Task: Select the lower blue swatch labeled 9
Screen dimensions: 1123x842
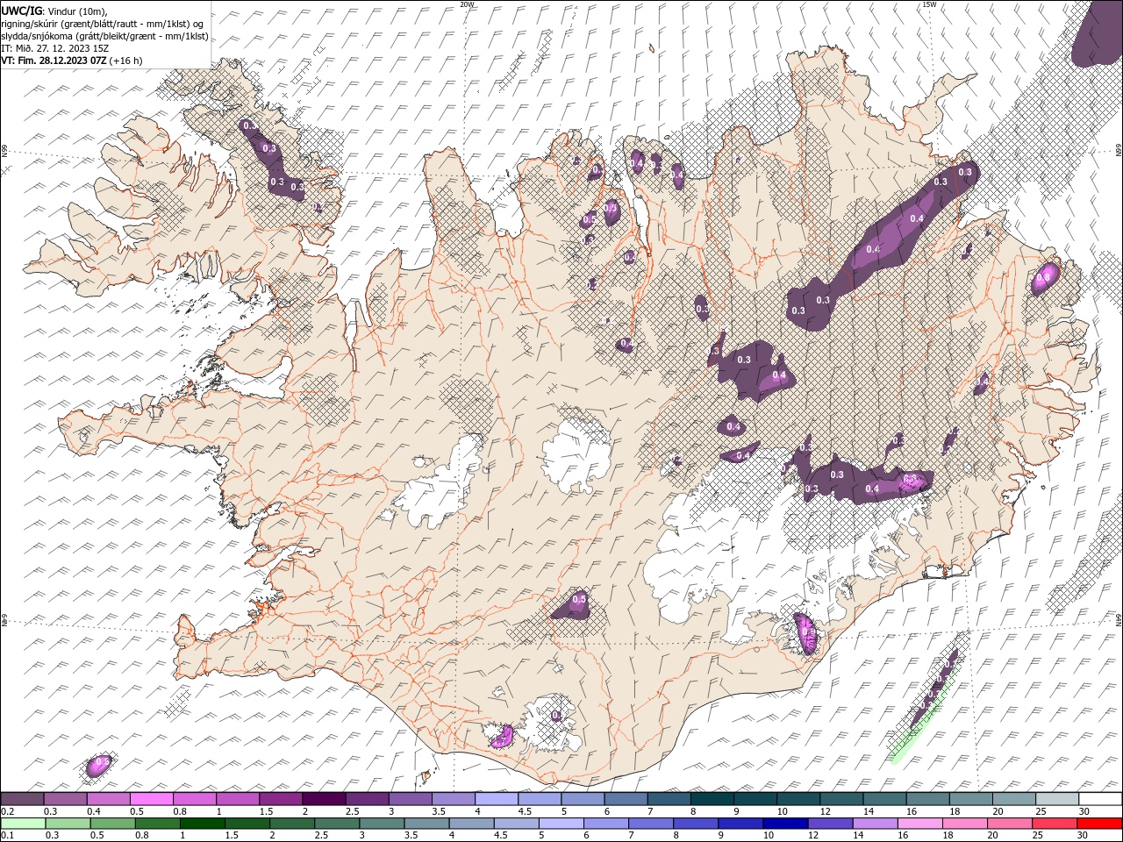Action: coord(740,824)
